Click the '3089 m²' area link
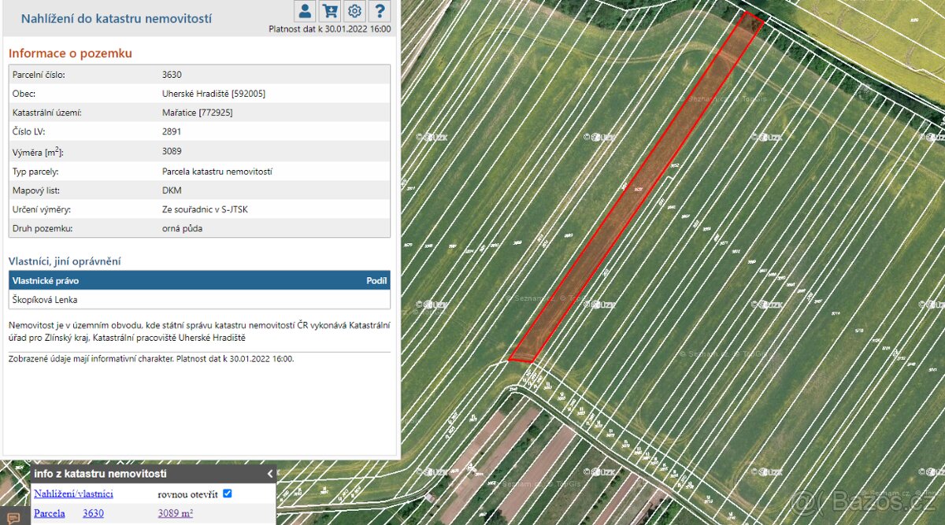The height and width of the screenshot is (525, 945). [x=175, y=513]
